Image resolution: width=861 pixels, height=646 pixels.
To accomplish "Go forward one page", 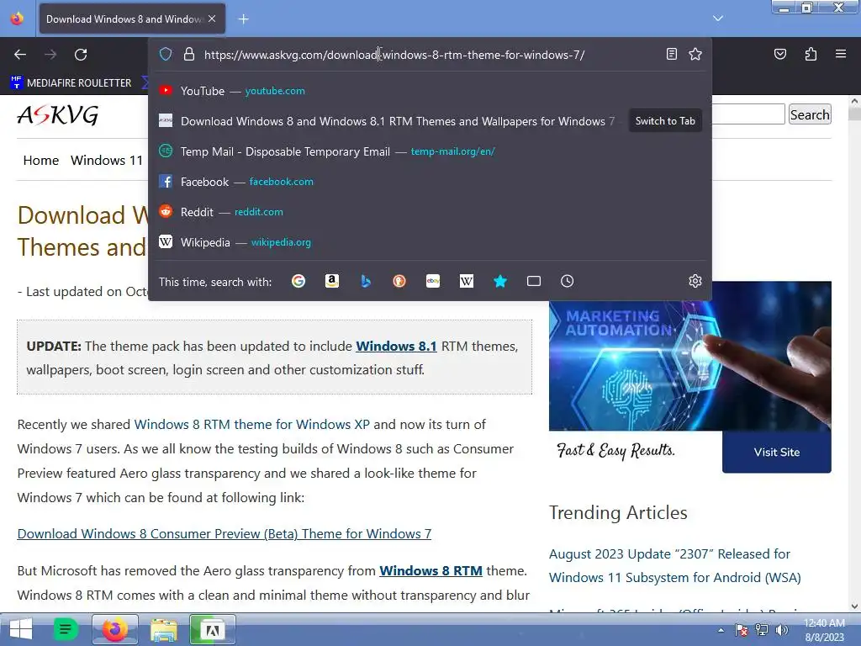I will pyautogui.click(x=50, y=55).
